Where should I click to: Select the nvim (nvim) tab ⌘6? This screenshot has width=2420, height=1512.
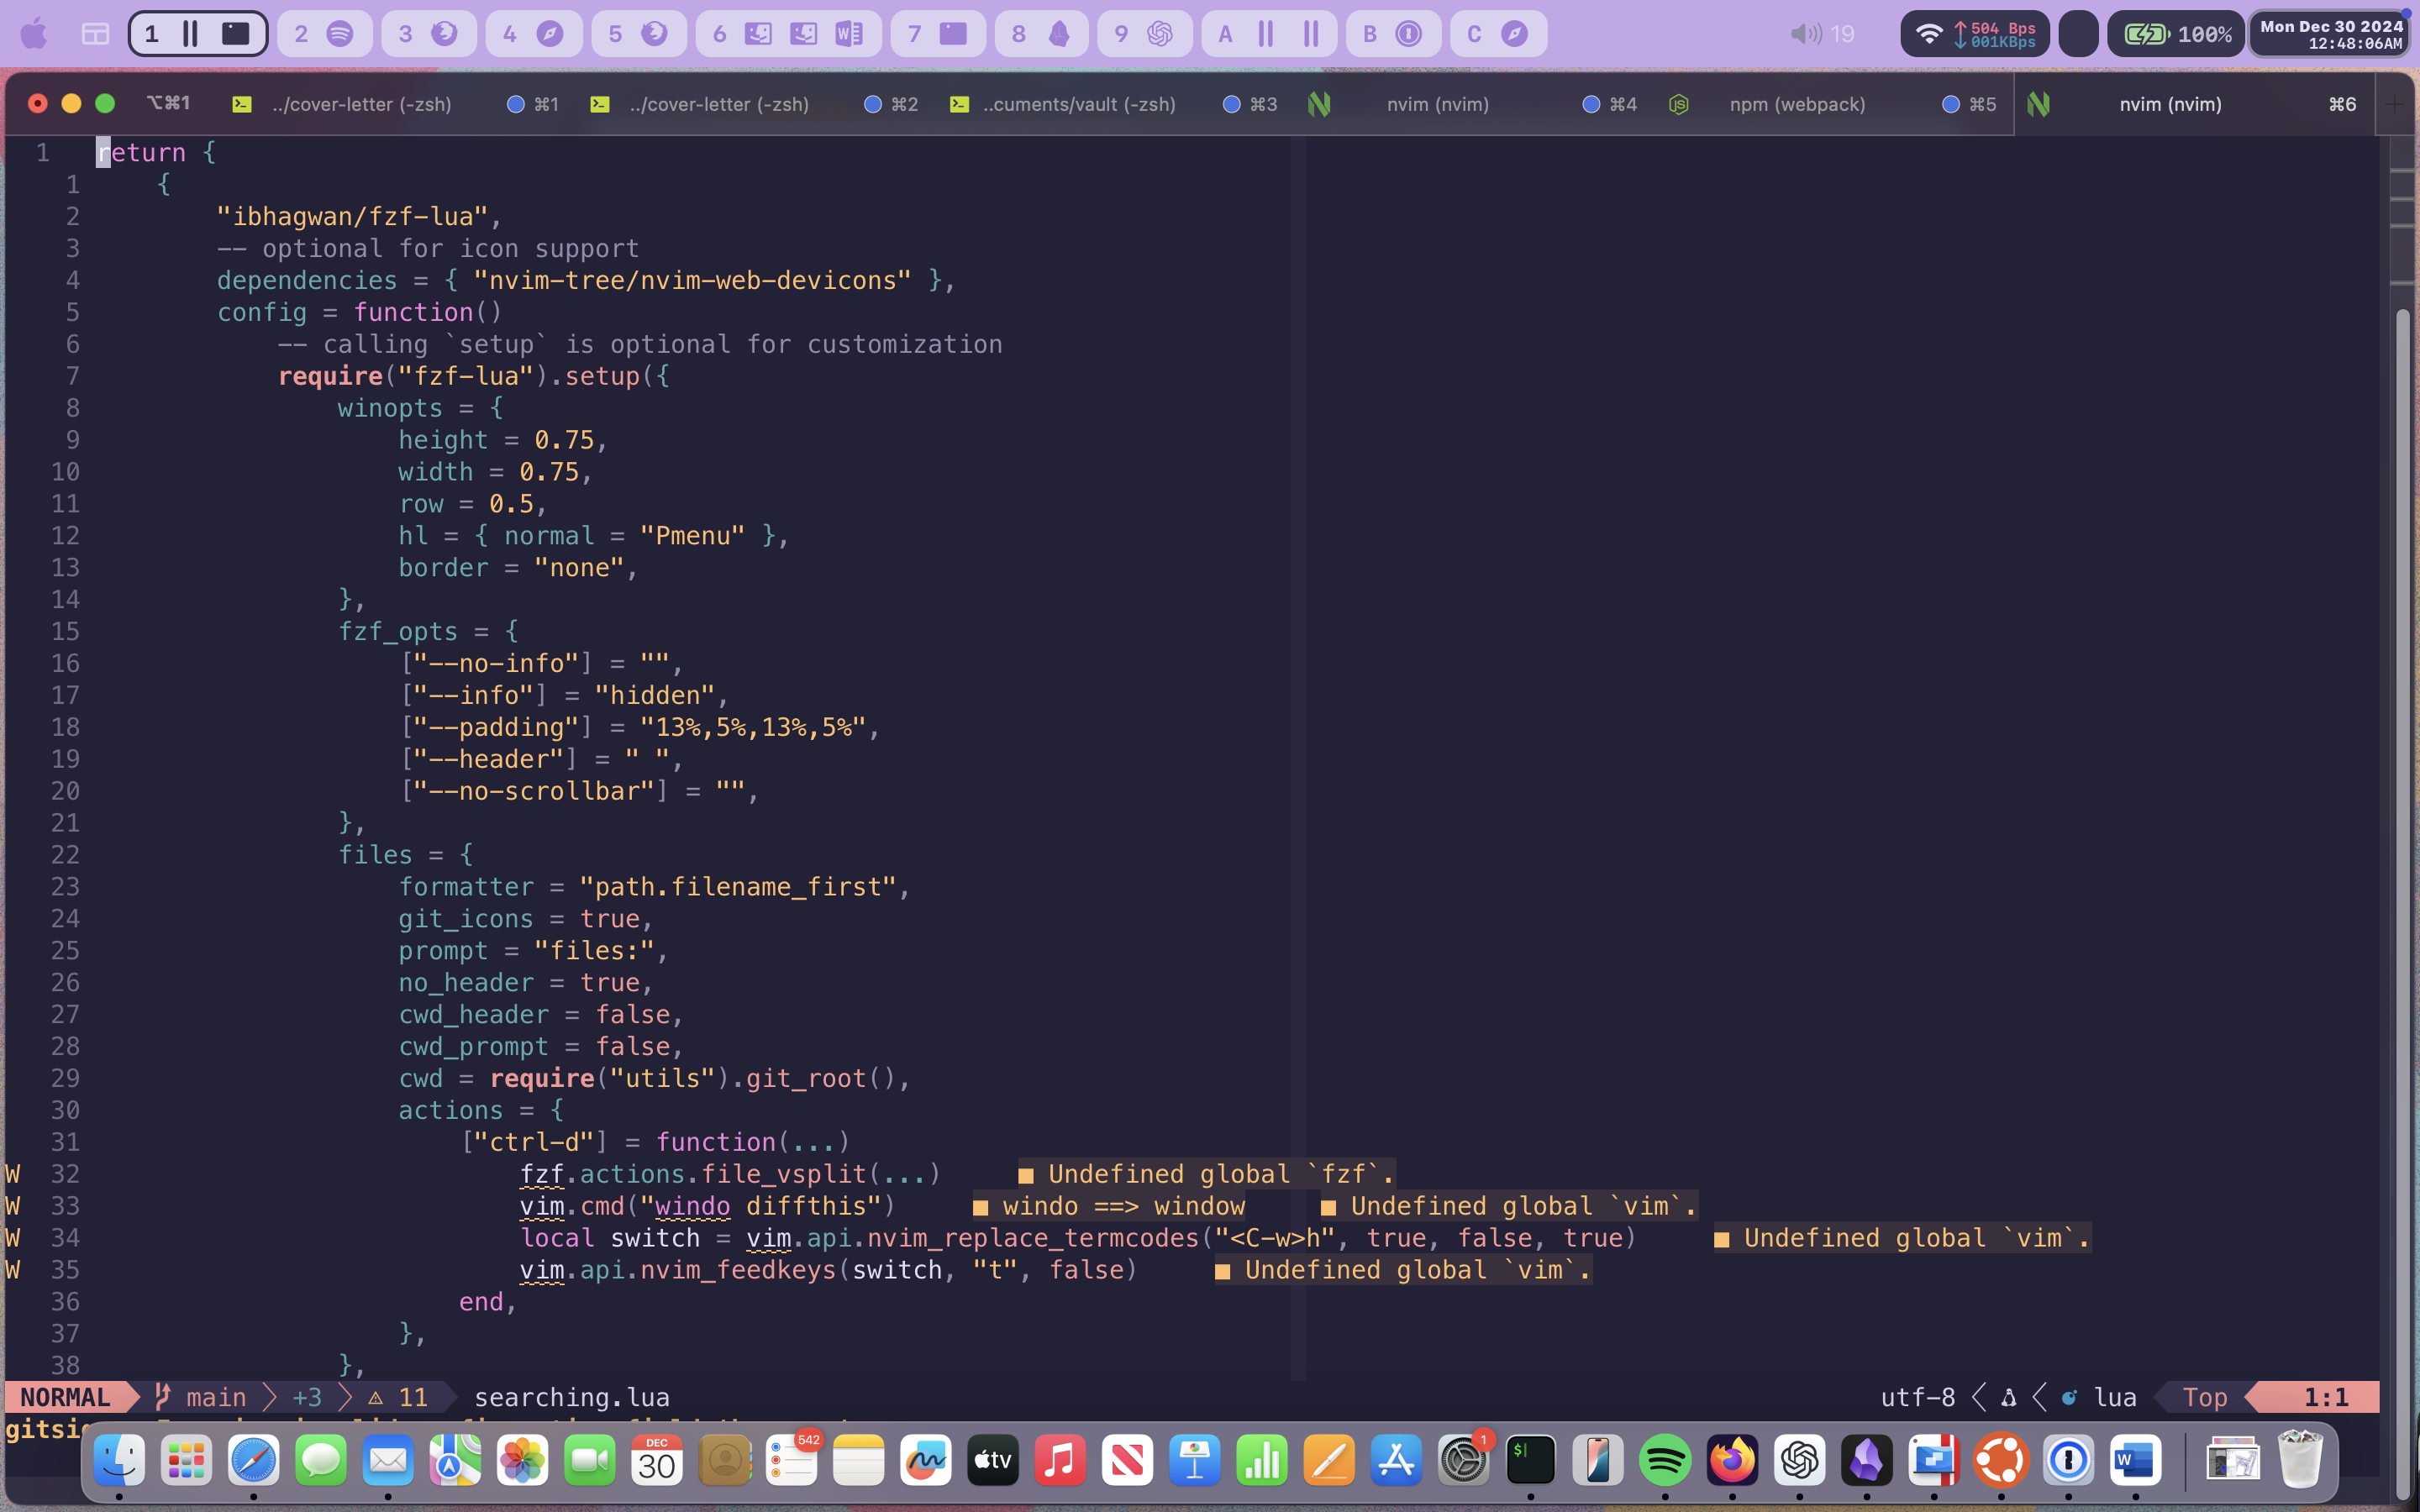pyautogui.click(x=2194, y=104)
